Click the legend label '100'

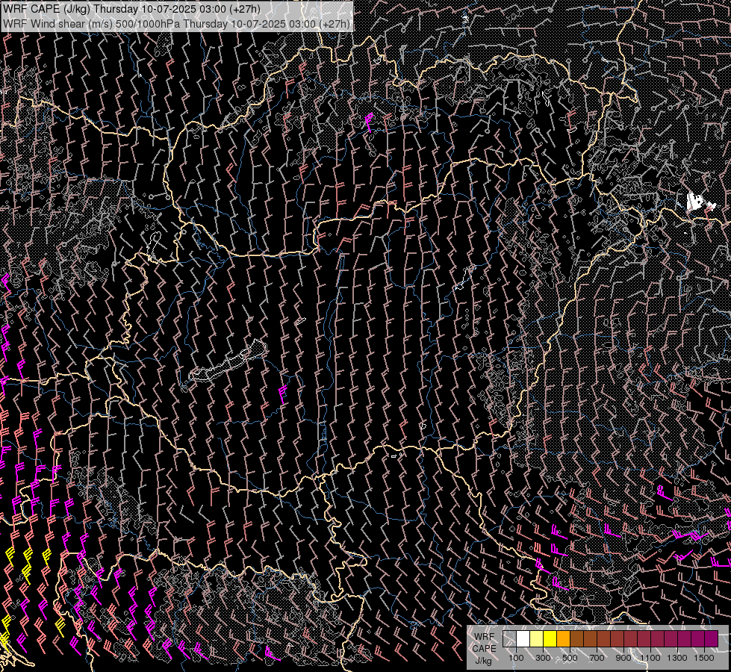(x=516, y=658)
